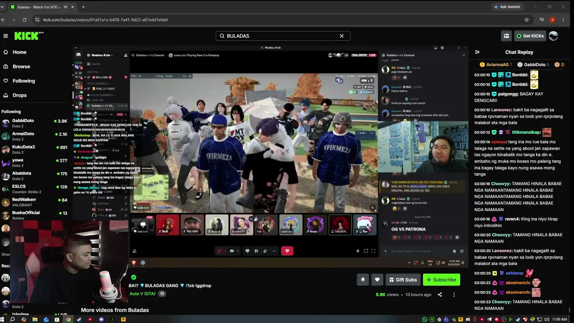The width and height of the screenshot is (574, 323).
Task: Mute the Buladas tab audio icon
Action: point(66,7)
